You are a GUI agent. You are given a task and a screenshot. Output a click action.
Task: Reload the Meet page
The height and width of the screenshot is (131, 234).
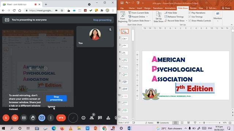click(x=14, y=11)
